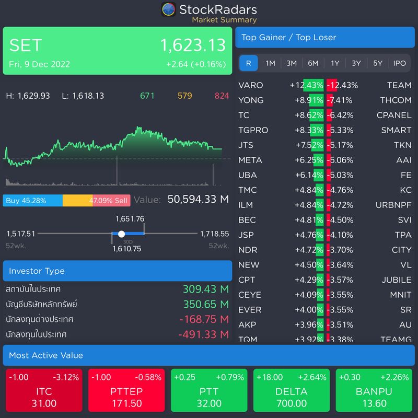Open the IPO tab
Viewport: 418px width, 418px height.
pyautogui.click(x=400, y=63)
